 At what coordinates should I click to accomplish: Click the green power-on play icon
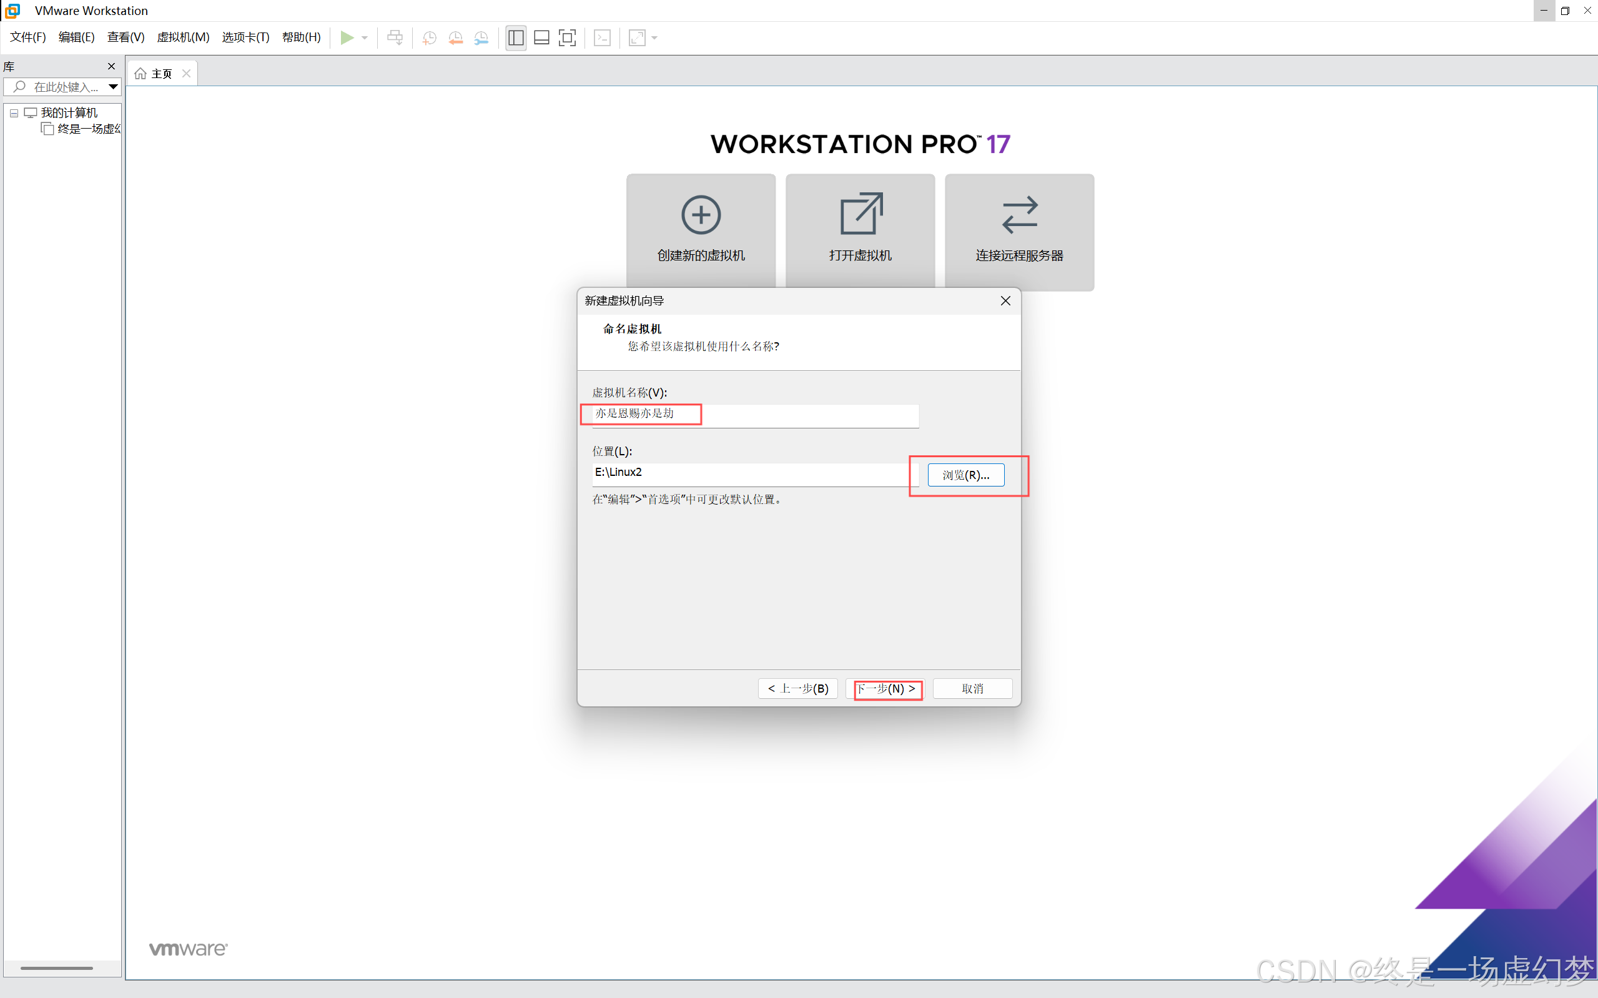(347, 37)
